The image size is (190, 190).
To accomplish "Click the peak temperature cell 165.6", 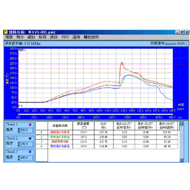I will coord(83,146).
